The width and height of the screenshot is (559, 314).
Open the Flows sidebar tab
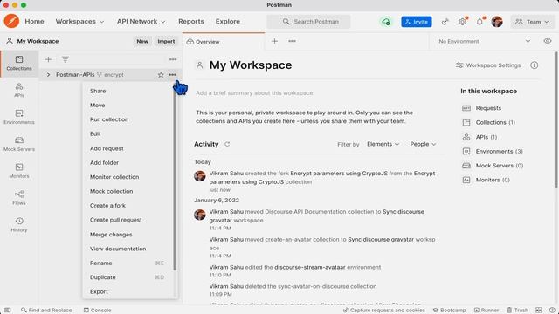(19, 198)
